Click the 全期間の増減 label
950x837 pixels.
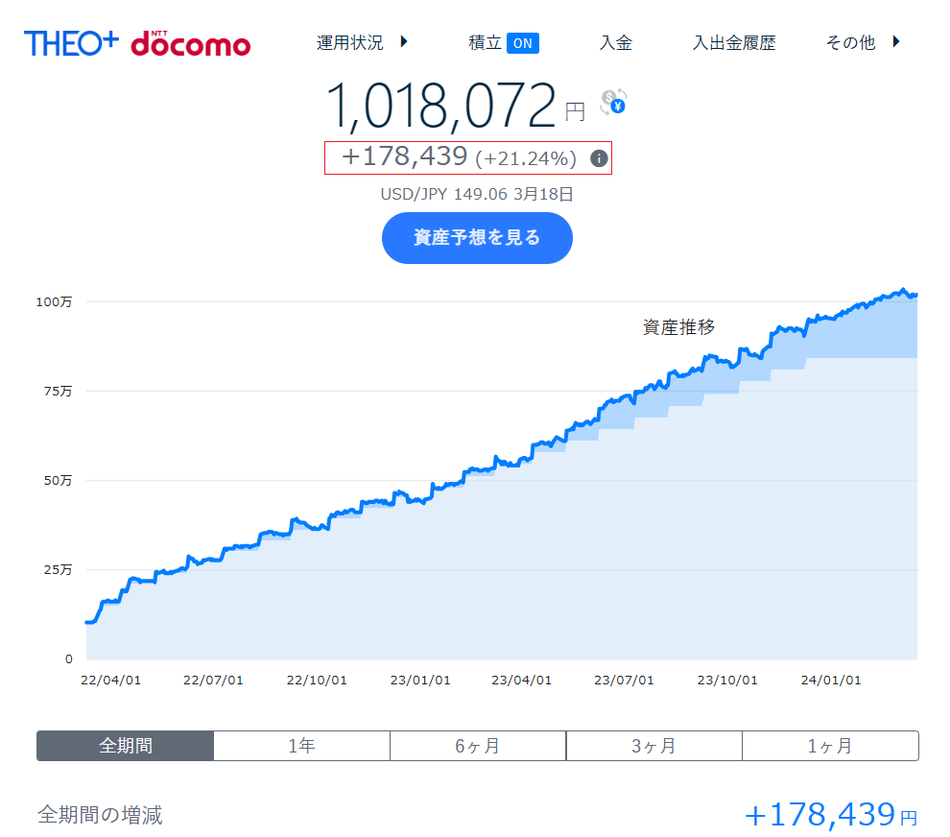(x=100, y=815)
